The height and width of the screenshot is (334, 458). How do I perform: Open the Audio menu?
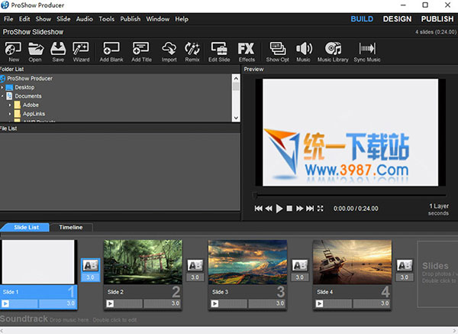pyautogui.click(x=85, y=19)
